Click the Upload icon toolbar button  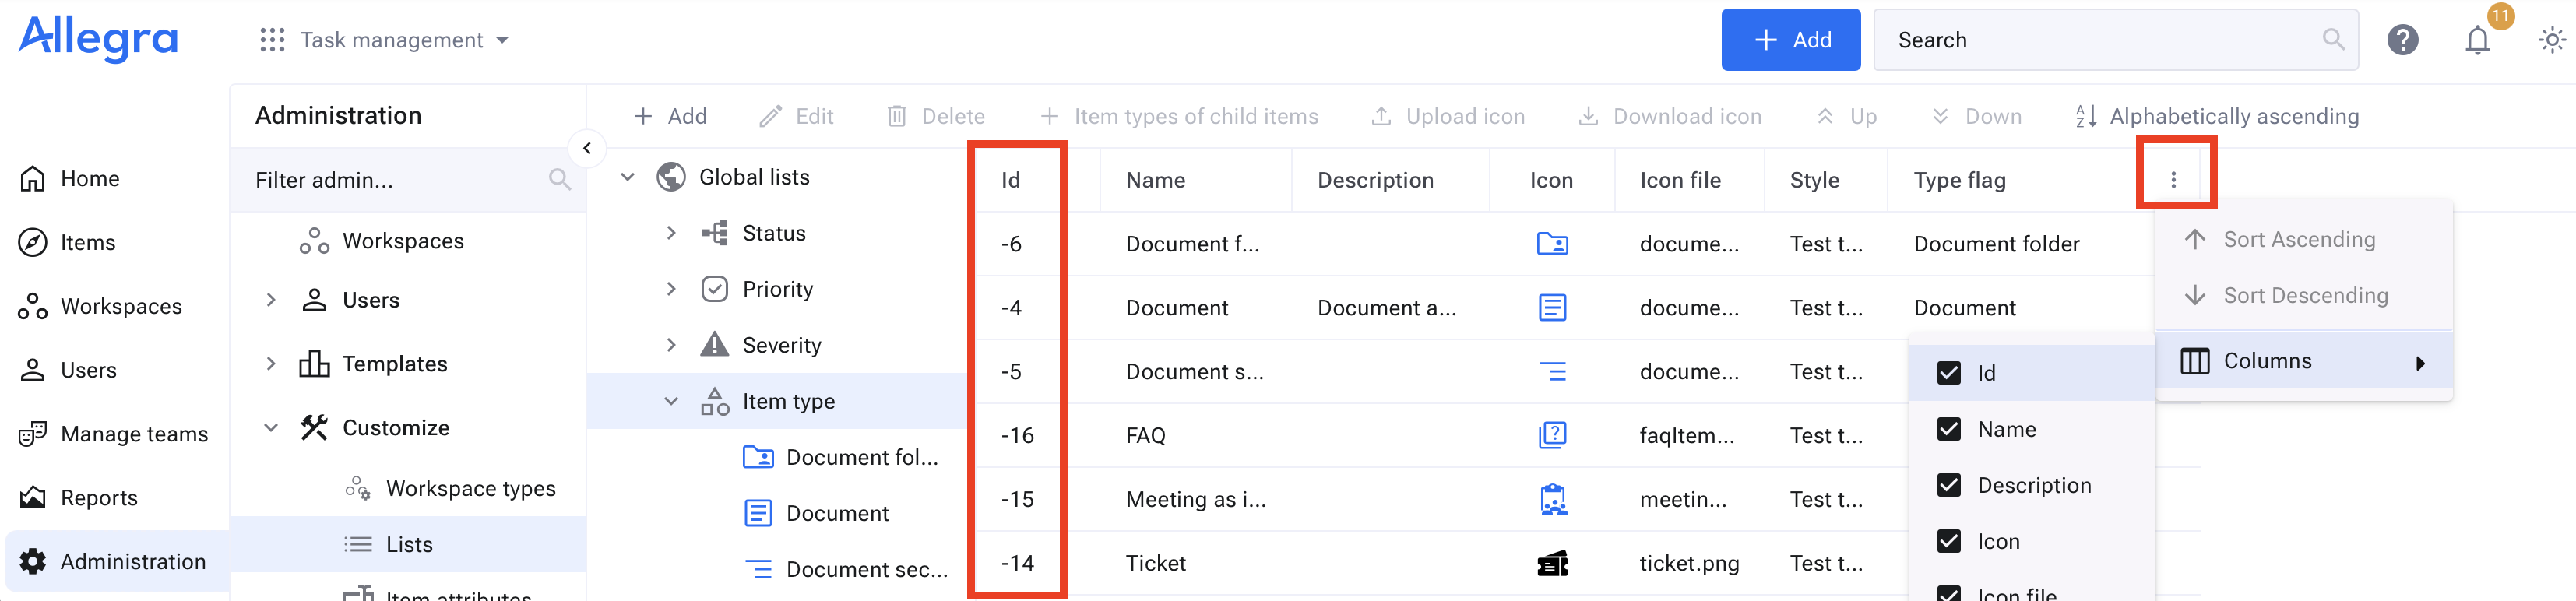point(1447,116)
